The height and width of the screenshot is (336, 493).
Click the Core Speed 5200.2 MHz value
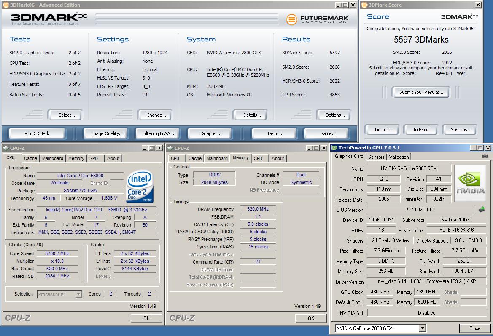pos(57,253)
